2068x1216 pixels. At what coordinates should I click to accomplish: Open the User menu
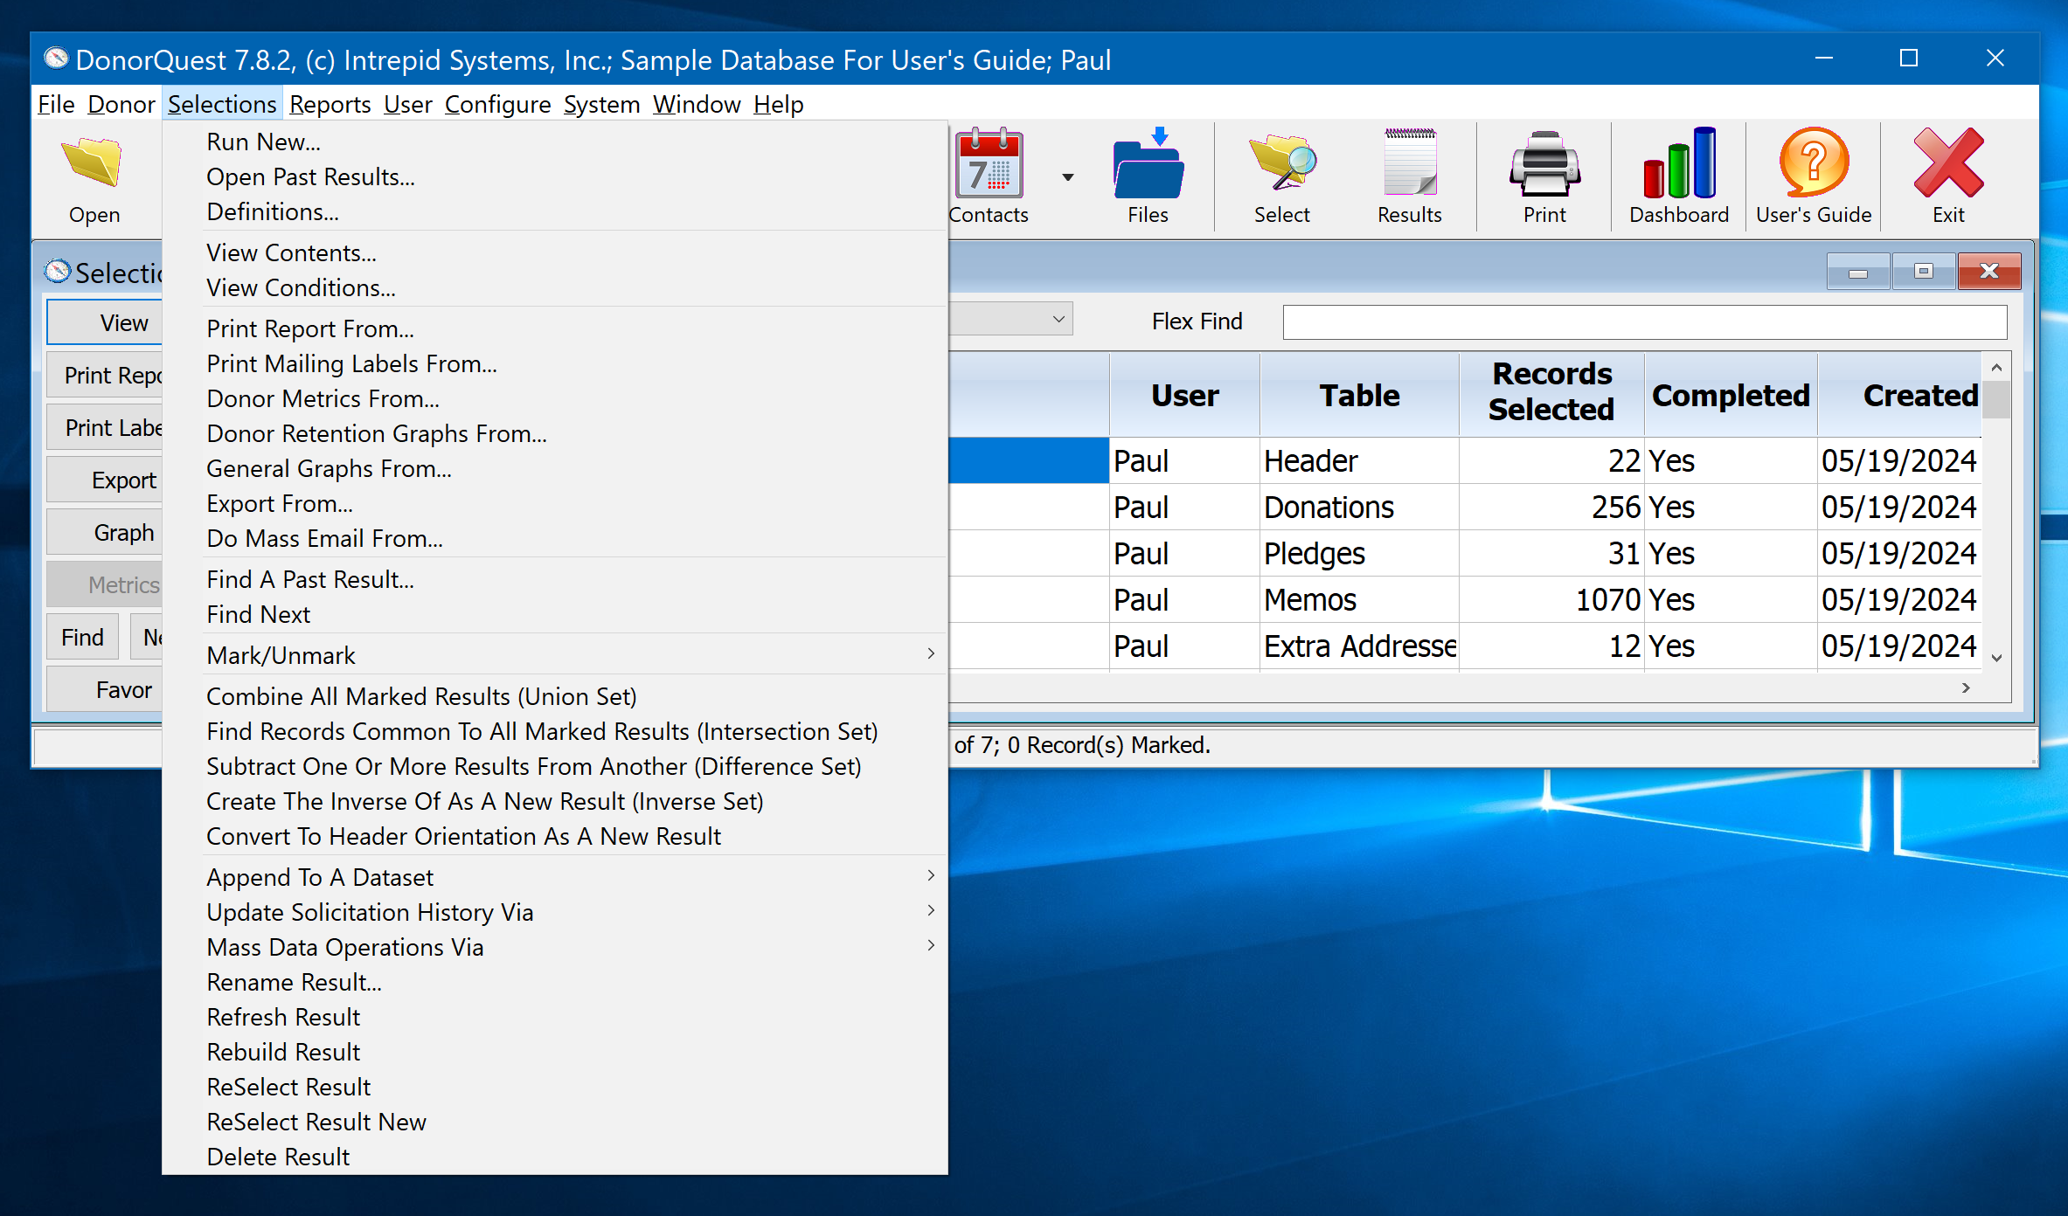tap(407, 104)
